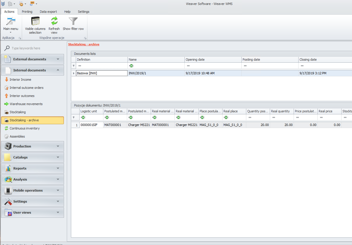Screen dimensions: 352x245
Task: Expand the External documents section chevron
Action: pyautogui.click(x=58, y=59)
